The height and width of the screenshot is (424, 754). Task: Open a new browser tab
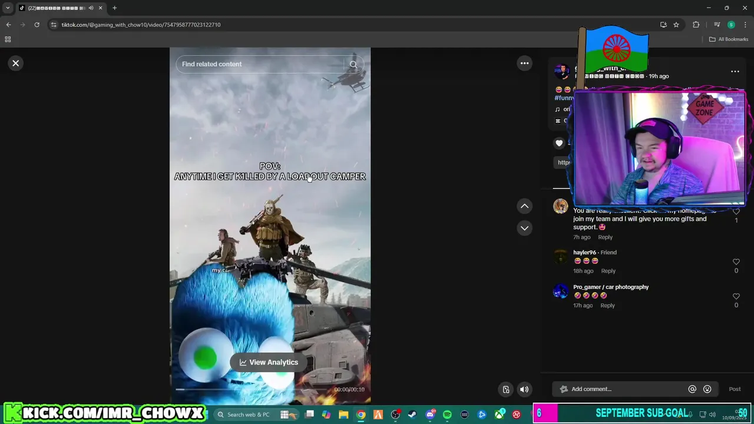pyautogui.click(x=114, y=8)
